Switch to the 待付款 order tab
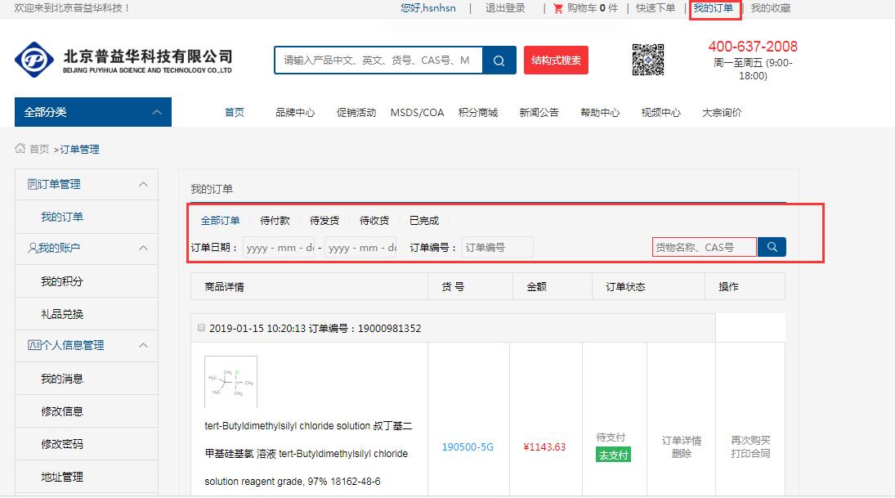 275,221
